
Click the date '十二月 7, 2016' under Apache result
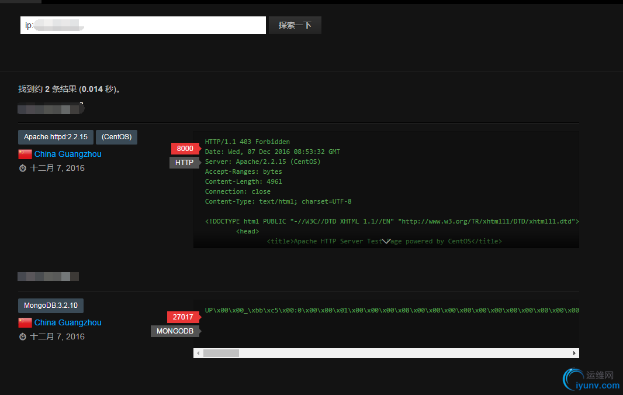pos(57,169)
